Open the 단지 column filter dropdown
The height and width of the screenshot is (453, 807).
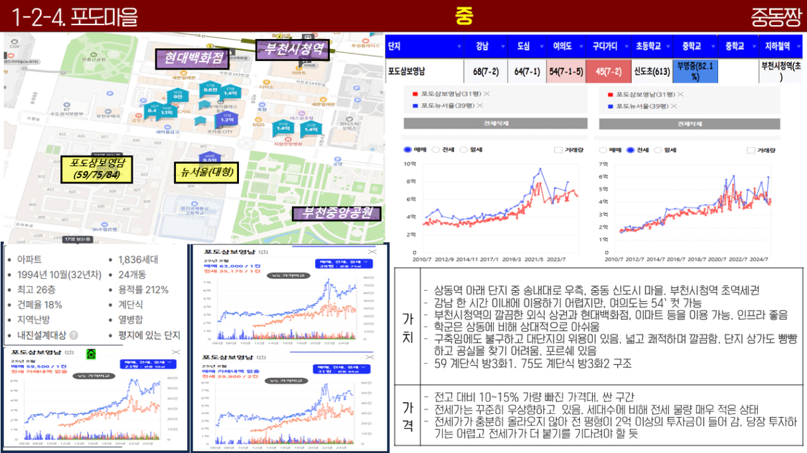[x=459, y=46]
